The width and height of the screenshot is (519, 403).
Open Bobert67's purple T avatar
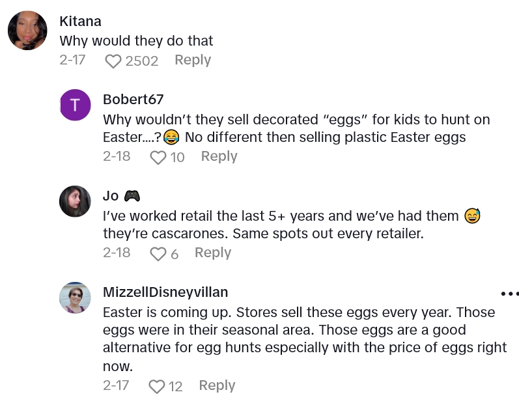click(x=75, y=105)
